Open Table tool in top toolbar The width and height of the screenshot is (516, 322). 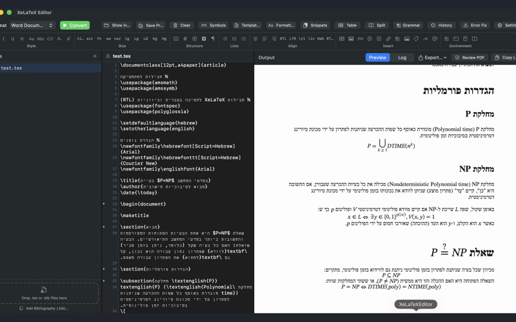347,25
